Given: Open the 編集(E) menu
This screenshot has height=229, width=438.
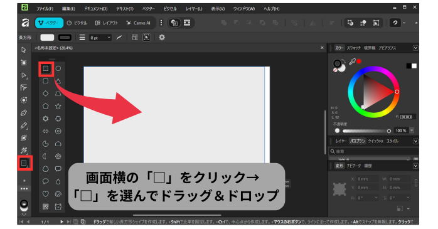Looking at the screenshot, I should click(68, 9).
